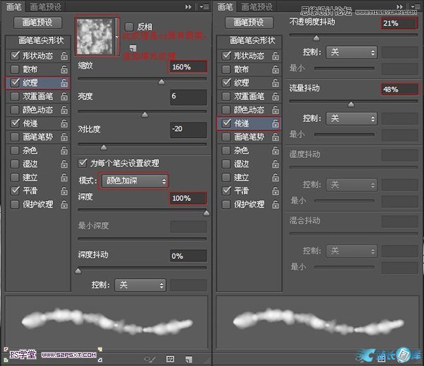Enable the 反相 (invert) checkbox
Screen dimensions: 424x366
129,26
